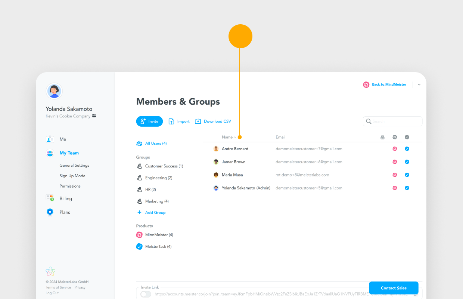Open Sign Up Mode settings

pyautogui.click(x=72, y=176)
